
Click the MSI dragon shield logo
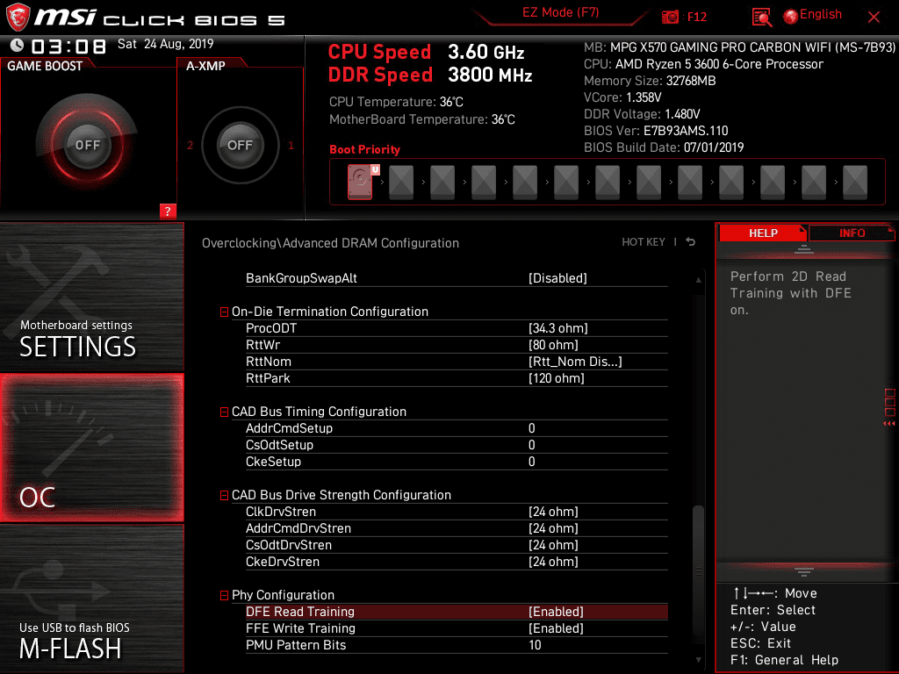point(18,17)
